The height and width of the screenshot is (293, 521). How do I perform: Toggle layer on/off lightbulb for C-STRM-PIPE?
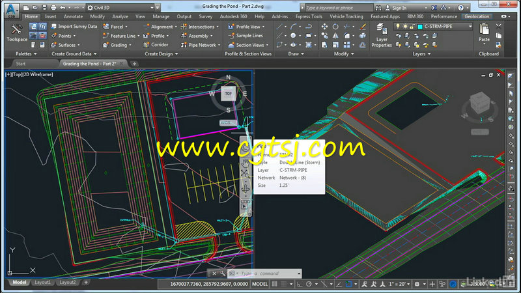click(x=397, y=26)
